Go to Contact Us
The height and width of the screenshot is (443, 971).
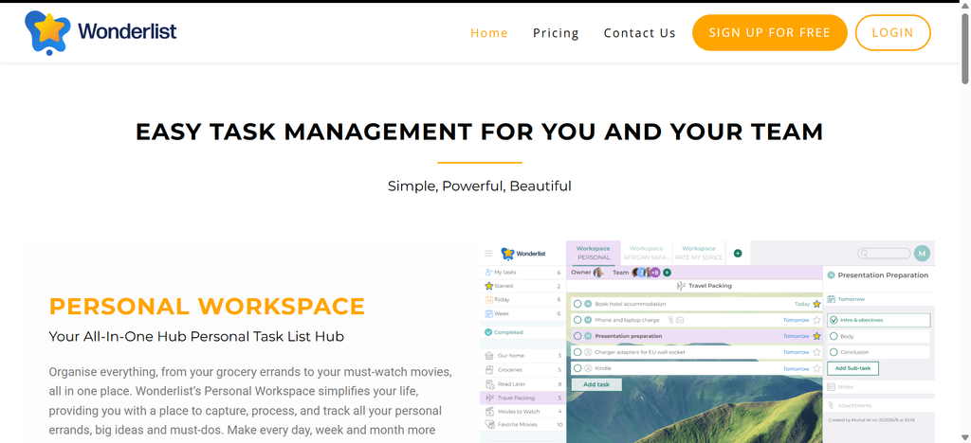(x=640, y=33)
